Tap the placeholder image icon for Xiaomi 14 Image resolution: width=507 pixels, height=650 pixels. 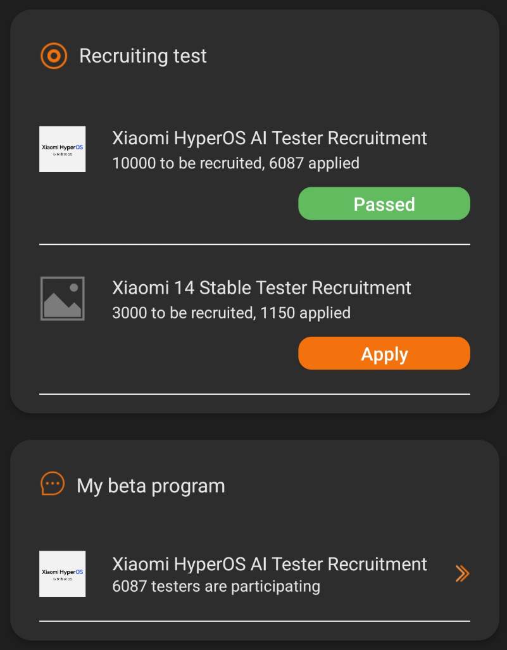[63, 298]
